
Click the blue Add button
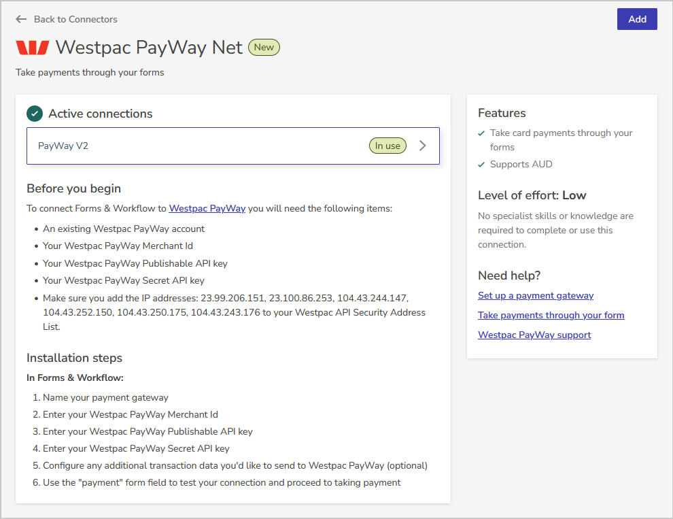[637, 19]
